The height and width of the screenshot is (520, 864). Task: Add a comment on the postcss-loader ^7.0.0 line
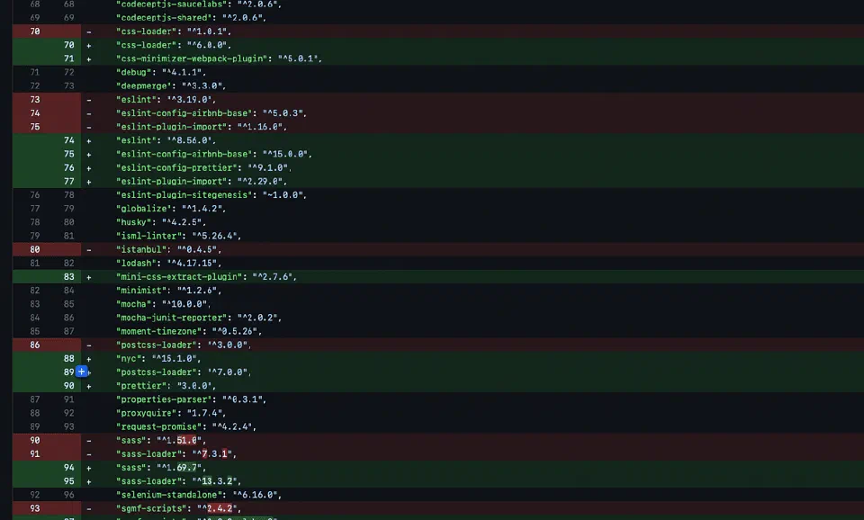point(81,372)
